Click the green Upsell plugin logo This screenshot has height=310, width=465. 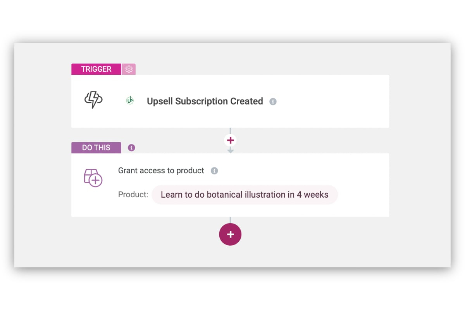(130, 101)
